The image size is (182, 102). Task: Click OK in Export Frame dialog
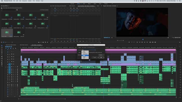point(101,57)
